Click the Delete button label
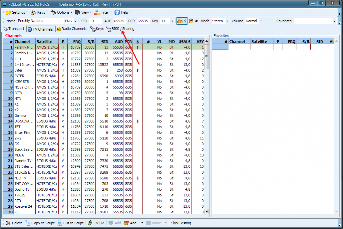 [17, 223]
